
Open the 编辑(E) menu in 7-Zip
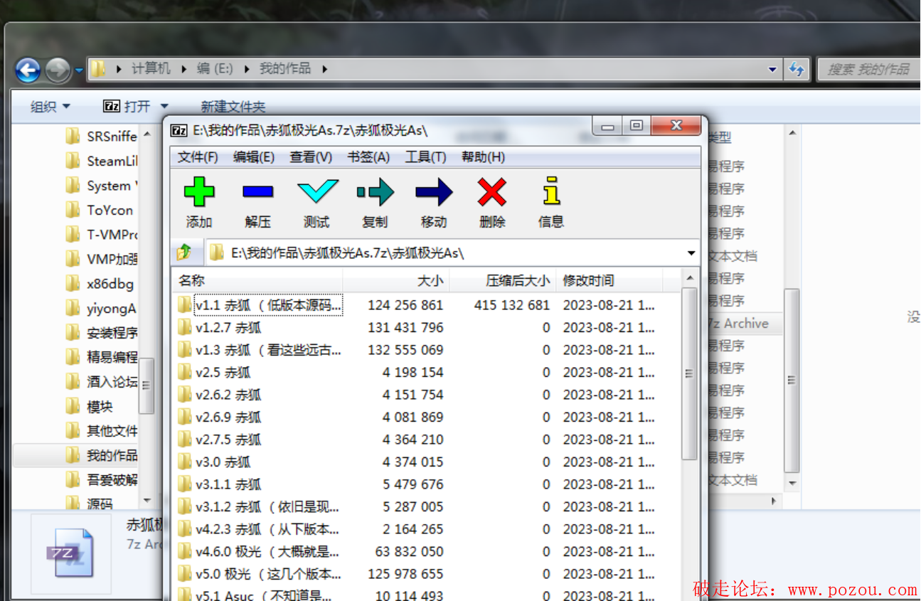(254, 157)
